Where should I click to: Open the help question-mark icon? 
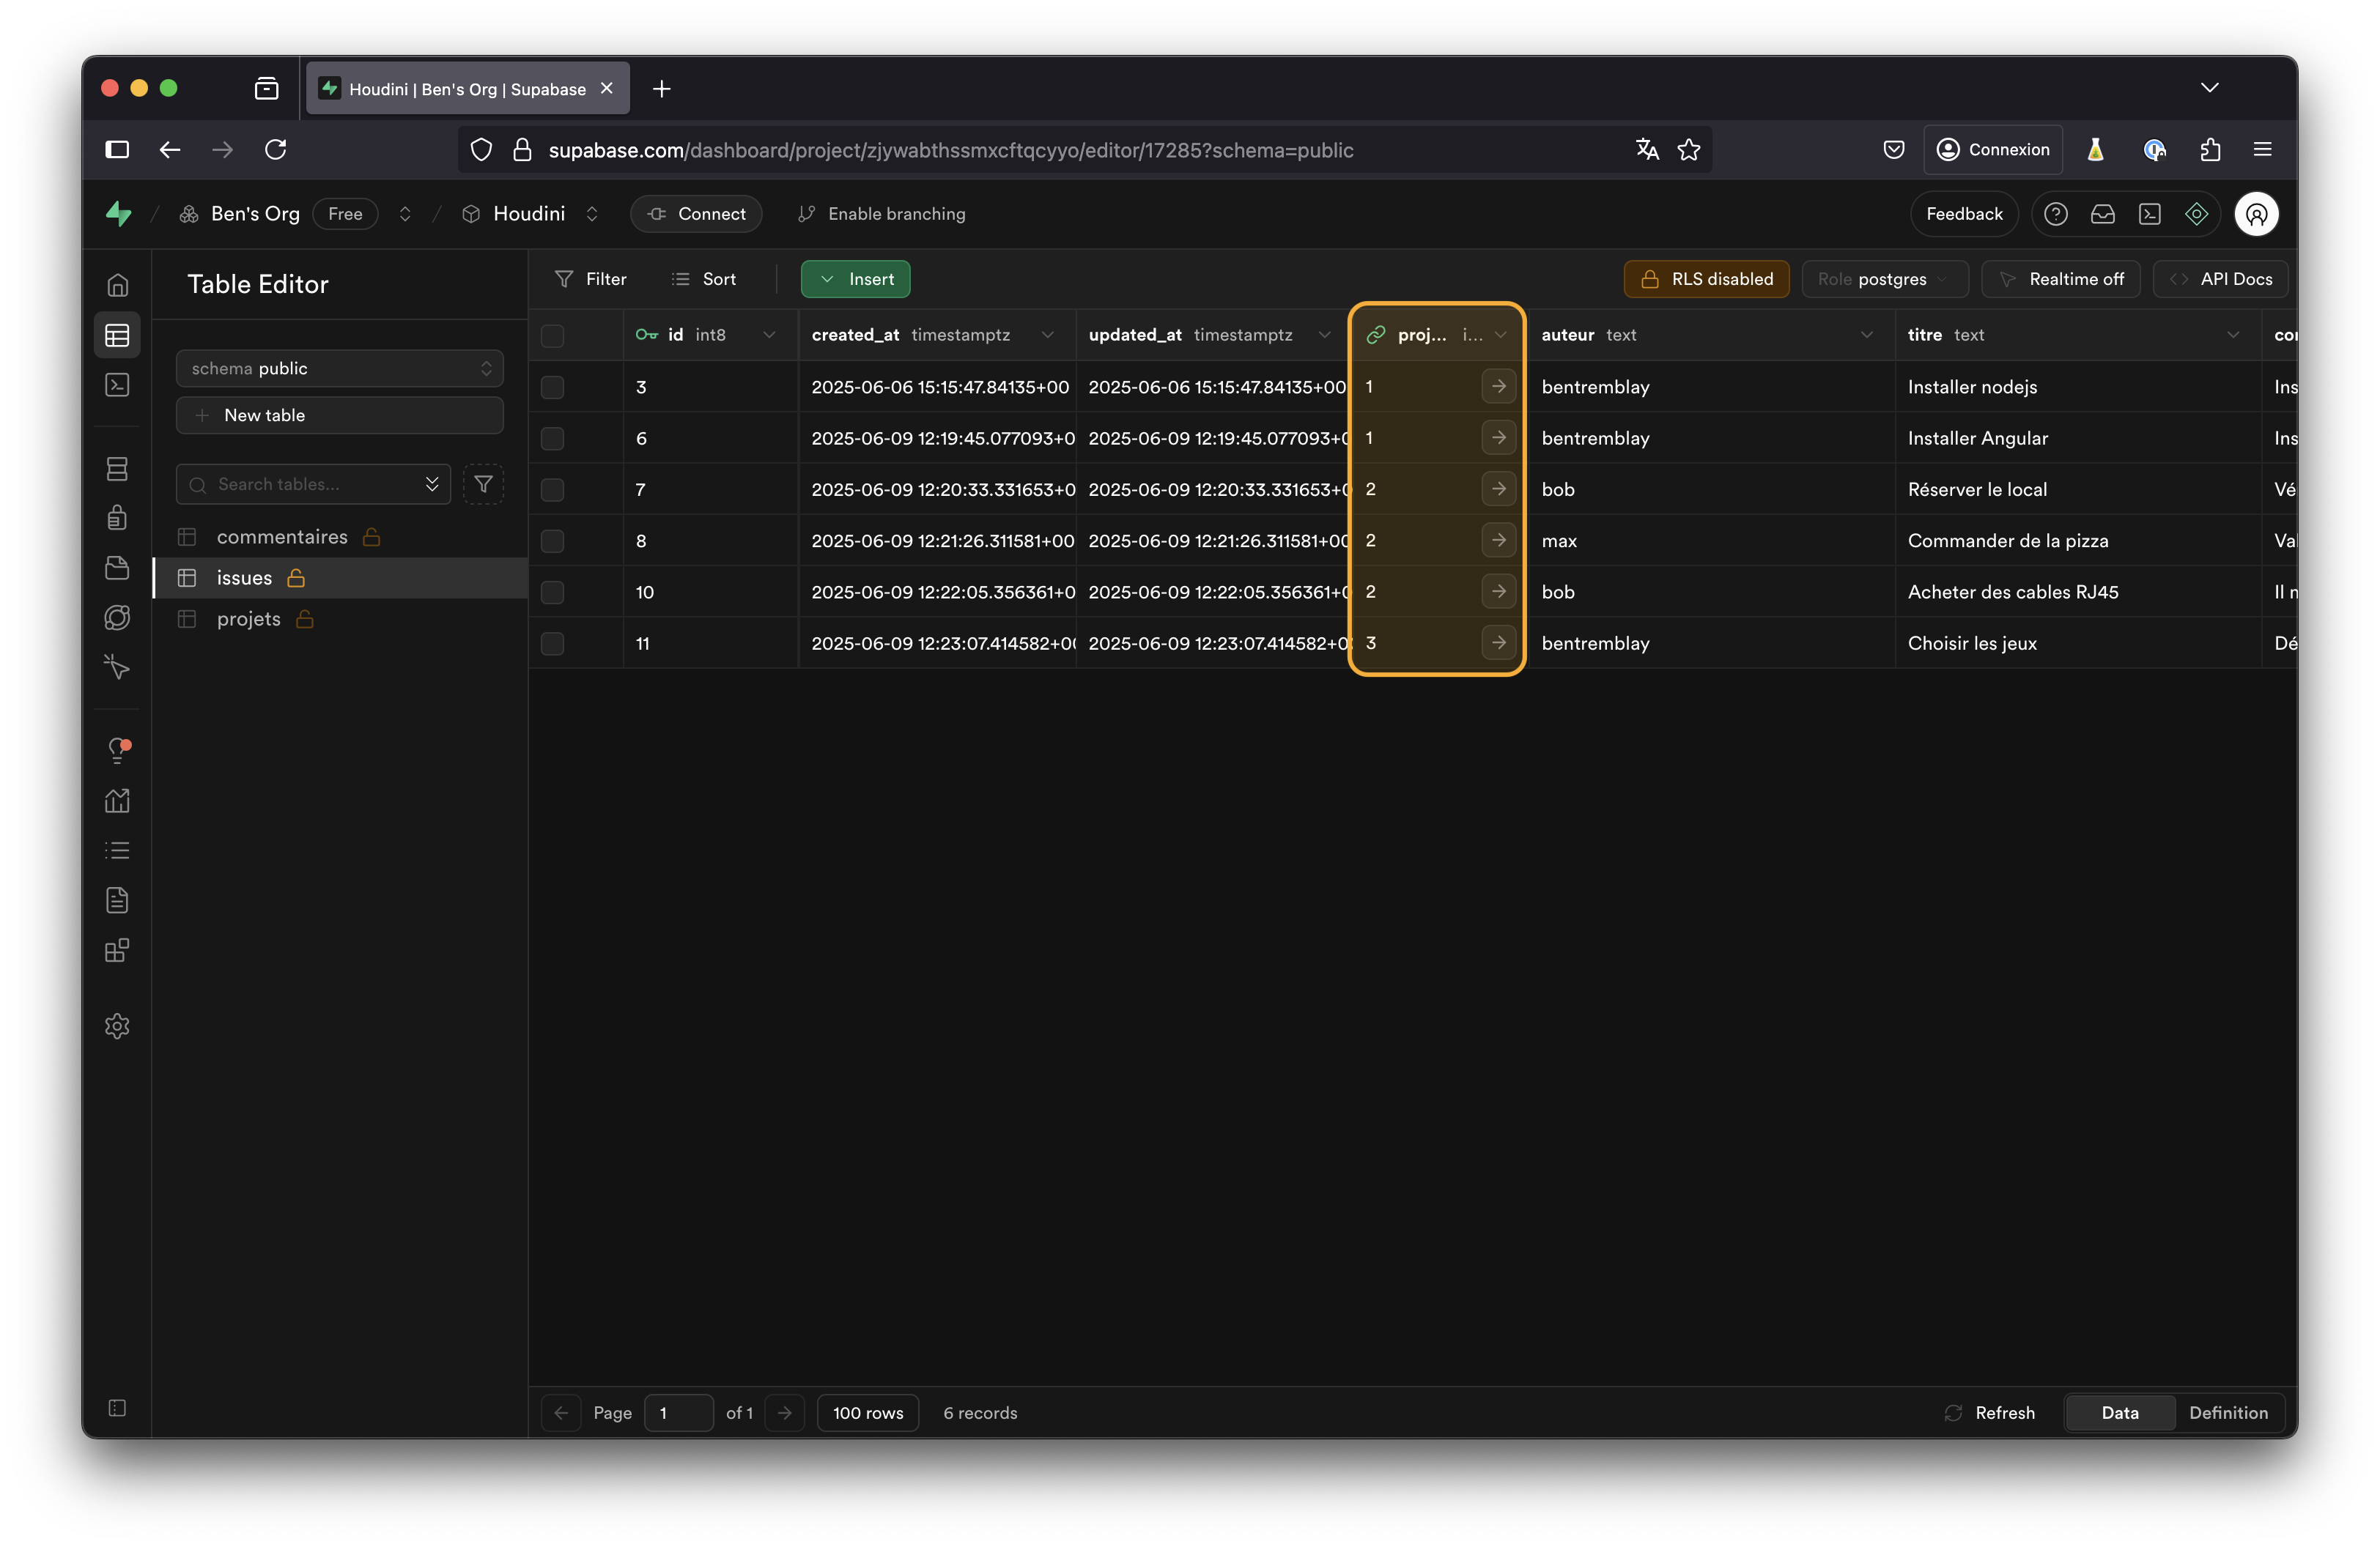[2056, 214]
